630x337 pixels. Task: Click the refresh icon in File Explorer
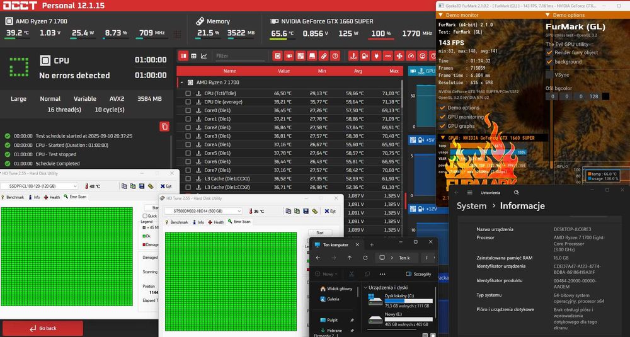click(x=365, y=258)
